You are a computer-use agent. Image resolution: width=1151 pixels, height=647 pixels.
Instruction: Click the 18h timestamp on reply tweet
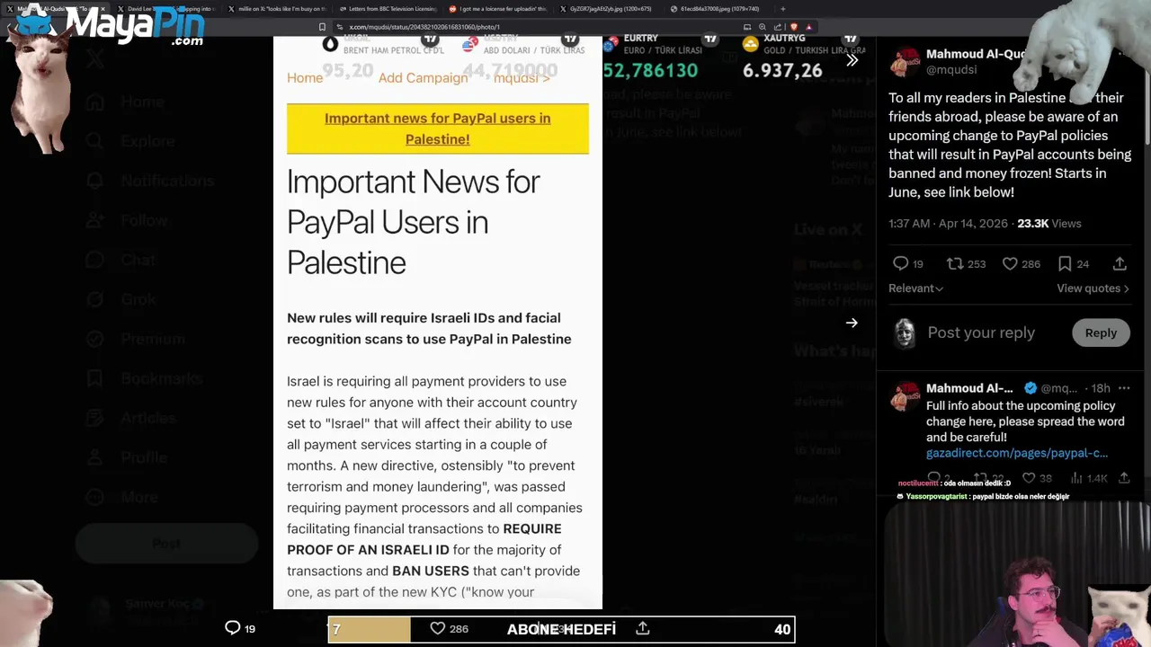point(1101,388)
